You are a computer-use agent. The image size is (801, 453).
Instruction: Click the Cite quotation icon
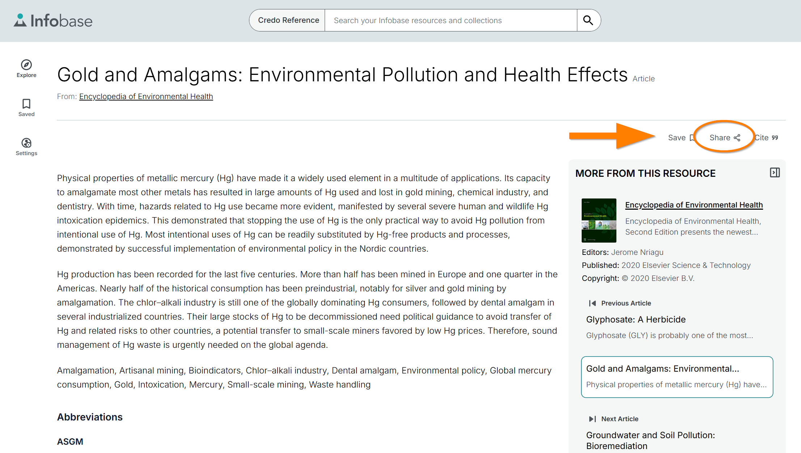pos(775,138)
